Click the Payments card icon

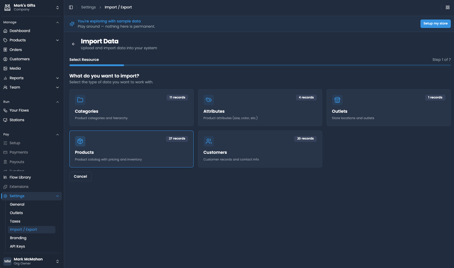[5, 152]
